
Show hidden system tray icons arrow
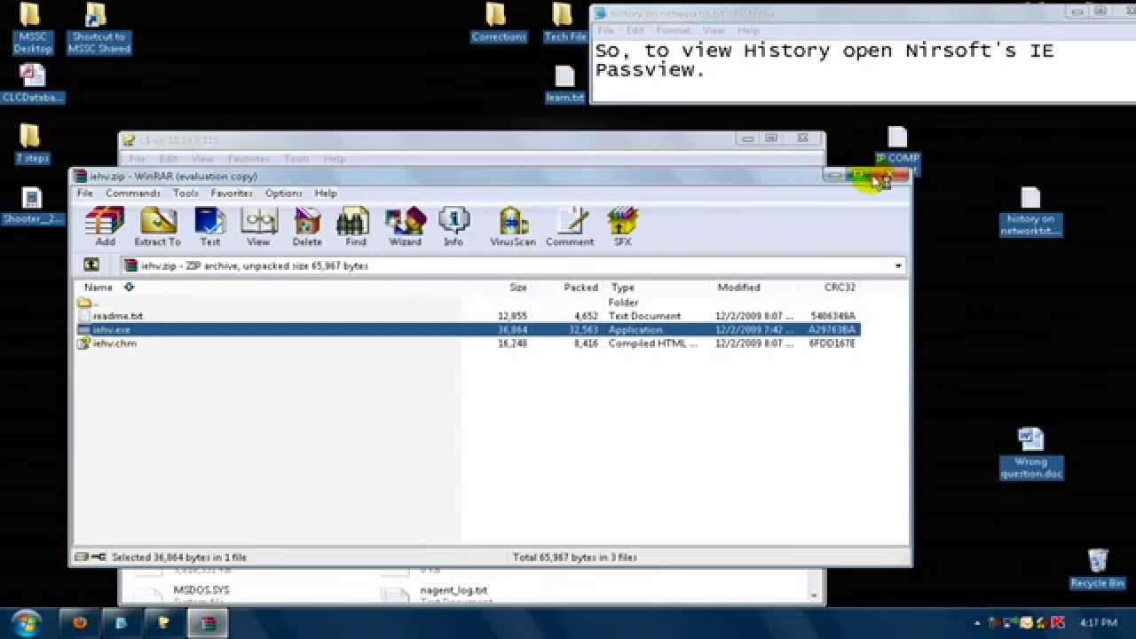click(x=977, y=623)
